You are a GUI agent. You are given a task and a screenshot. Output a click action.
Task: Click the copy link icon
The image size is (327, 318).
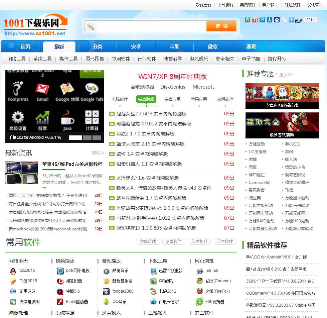click(284, 20)
